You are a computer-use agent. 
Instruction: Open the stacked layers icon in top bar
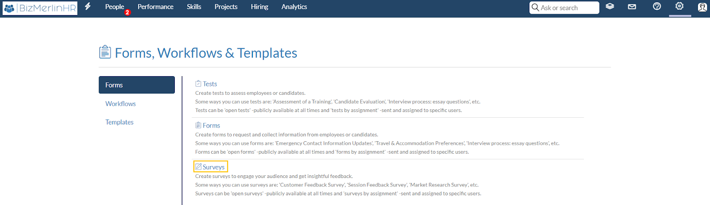pyautogui.click(x=610, y=7)
